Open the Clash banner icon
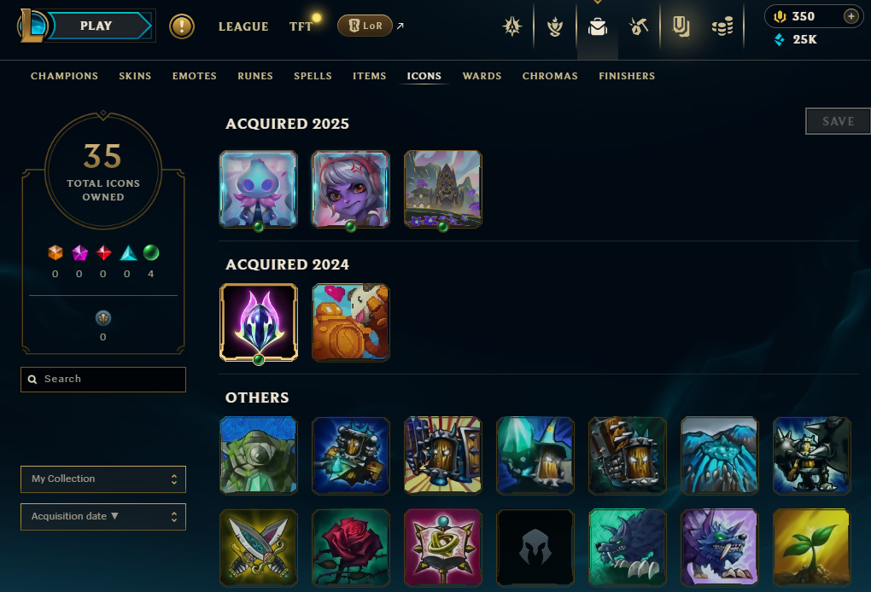The width and height of the screenshot is (871, 592). pos(512,26)
